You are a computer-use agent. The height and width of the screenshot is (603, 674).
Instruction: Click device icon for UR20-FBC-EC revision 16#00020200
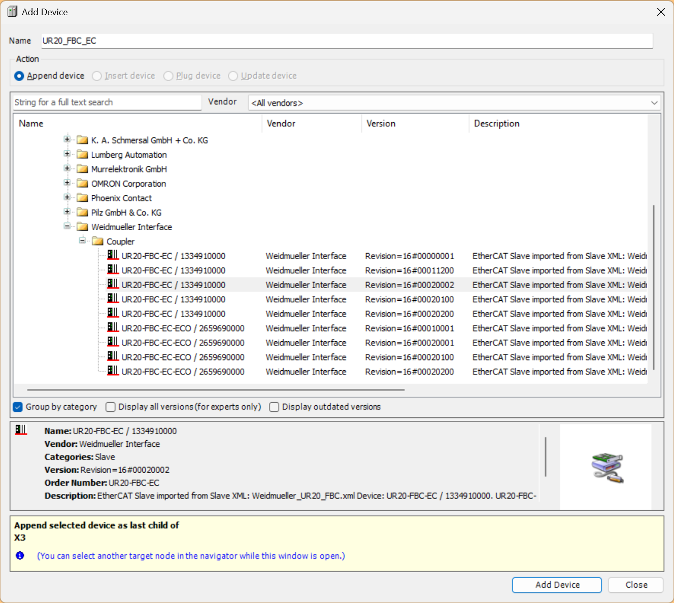click(x=113, y=313)
